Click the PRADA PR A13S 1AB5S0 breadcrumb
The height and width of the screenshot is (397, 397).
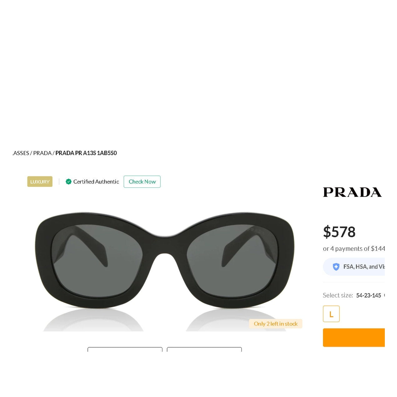click(86, 153)
